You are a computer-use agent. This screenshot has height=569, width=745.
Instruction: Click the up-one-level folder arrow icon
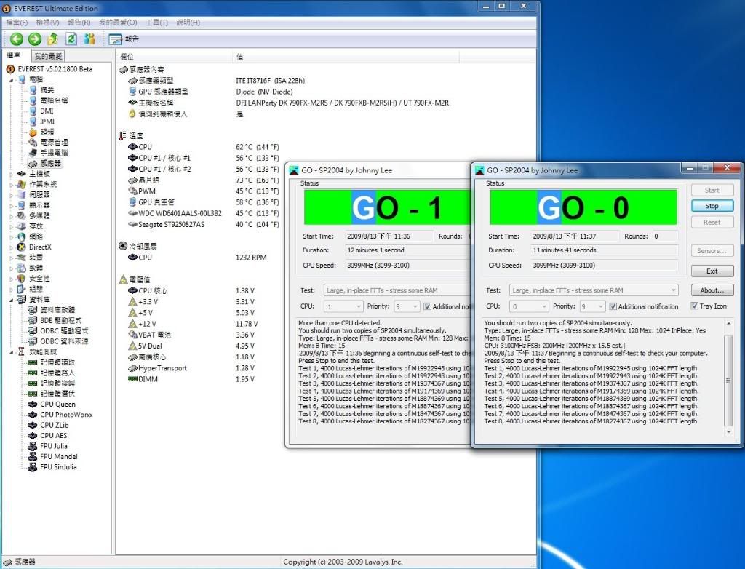[52, 39]
